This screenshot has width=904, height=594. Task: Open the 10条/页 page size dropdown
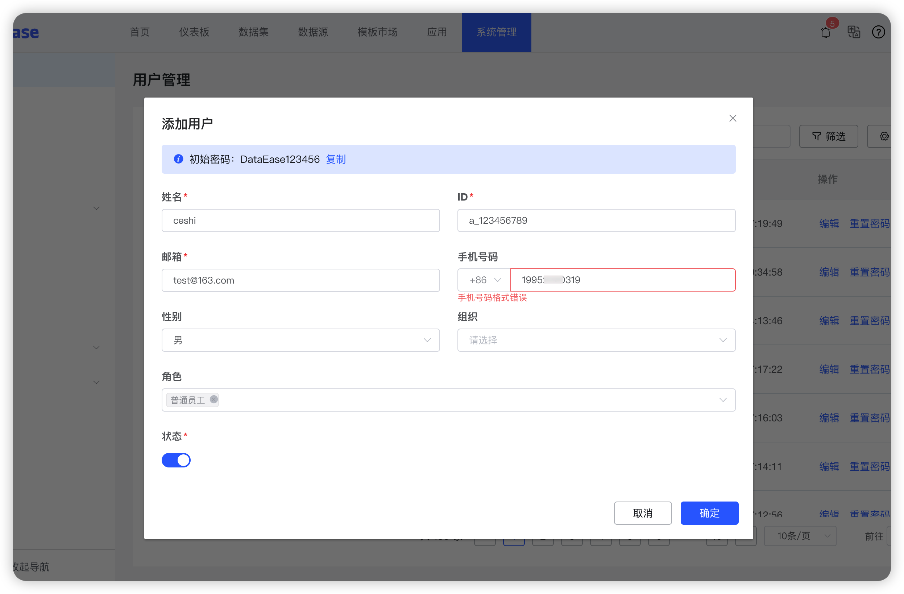800,536
